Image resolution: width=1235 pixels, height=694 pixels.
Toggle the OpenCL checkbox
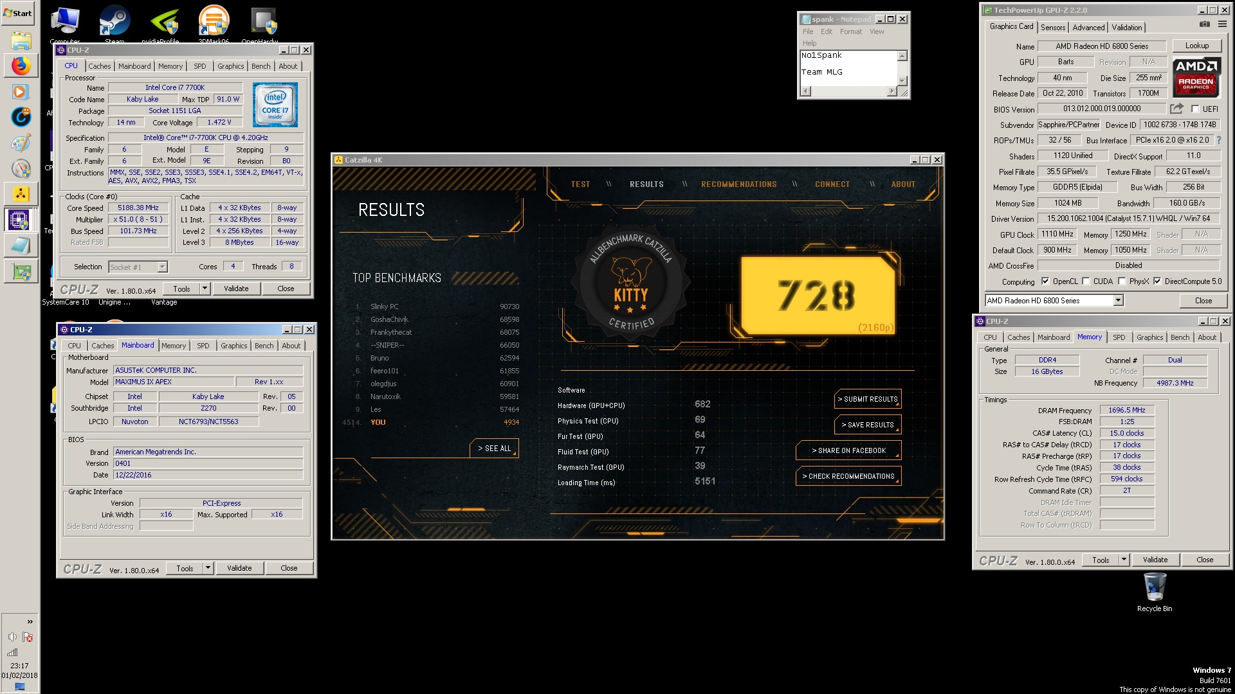(1045, 281)
